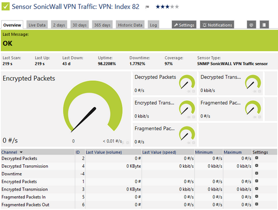The height and width of the screenshot is (210, 278).
Task: Click the Downtime value 1.7792%
Action: [x=137, y=64]
